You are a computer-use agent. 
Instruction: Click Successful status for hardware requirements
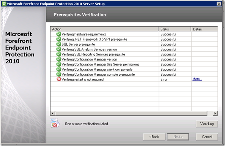[168, 34]
